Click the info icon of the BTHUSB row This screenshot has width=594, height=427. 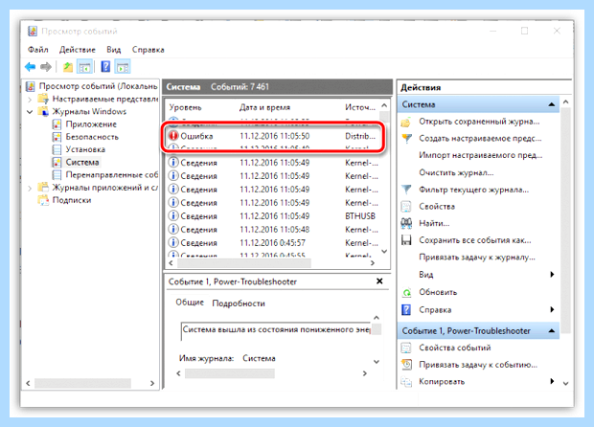[x=173, y=215]
